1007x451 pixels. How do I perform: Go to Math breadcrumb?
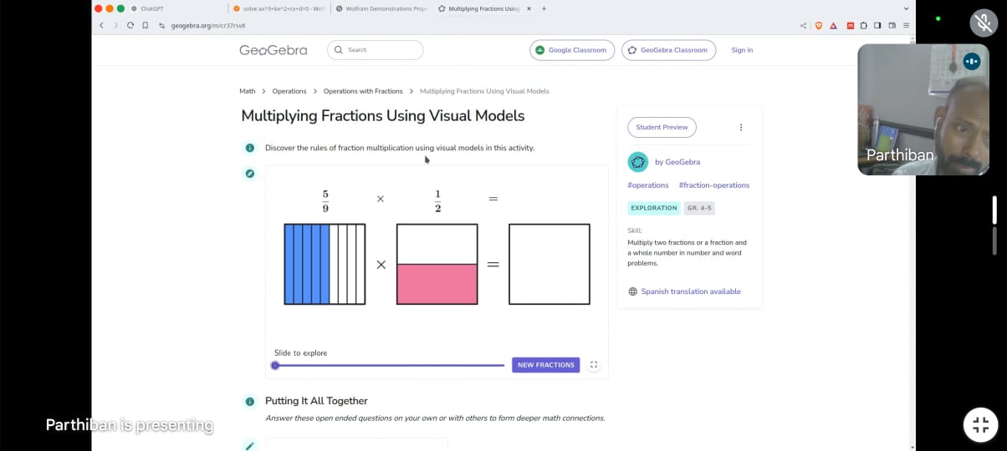point(248,91)
